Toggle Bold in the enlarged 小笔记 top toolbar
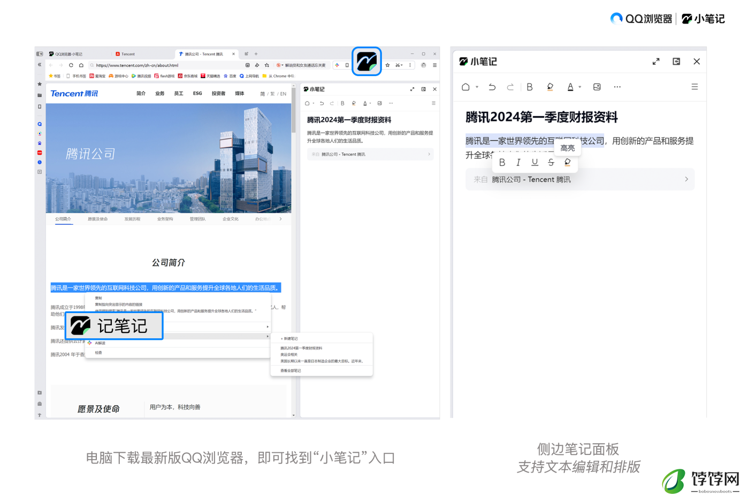741x494 pixels. click(x=530, y=87)
